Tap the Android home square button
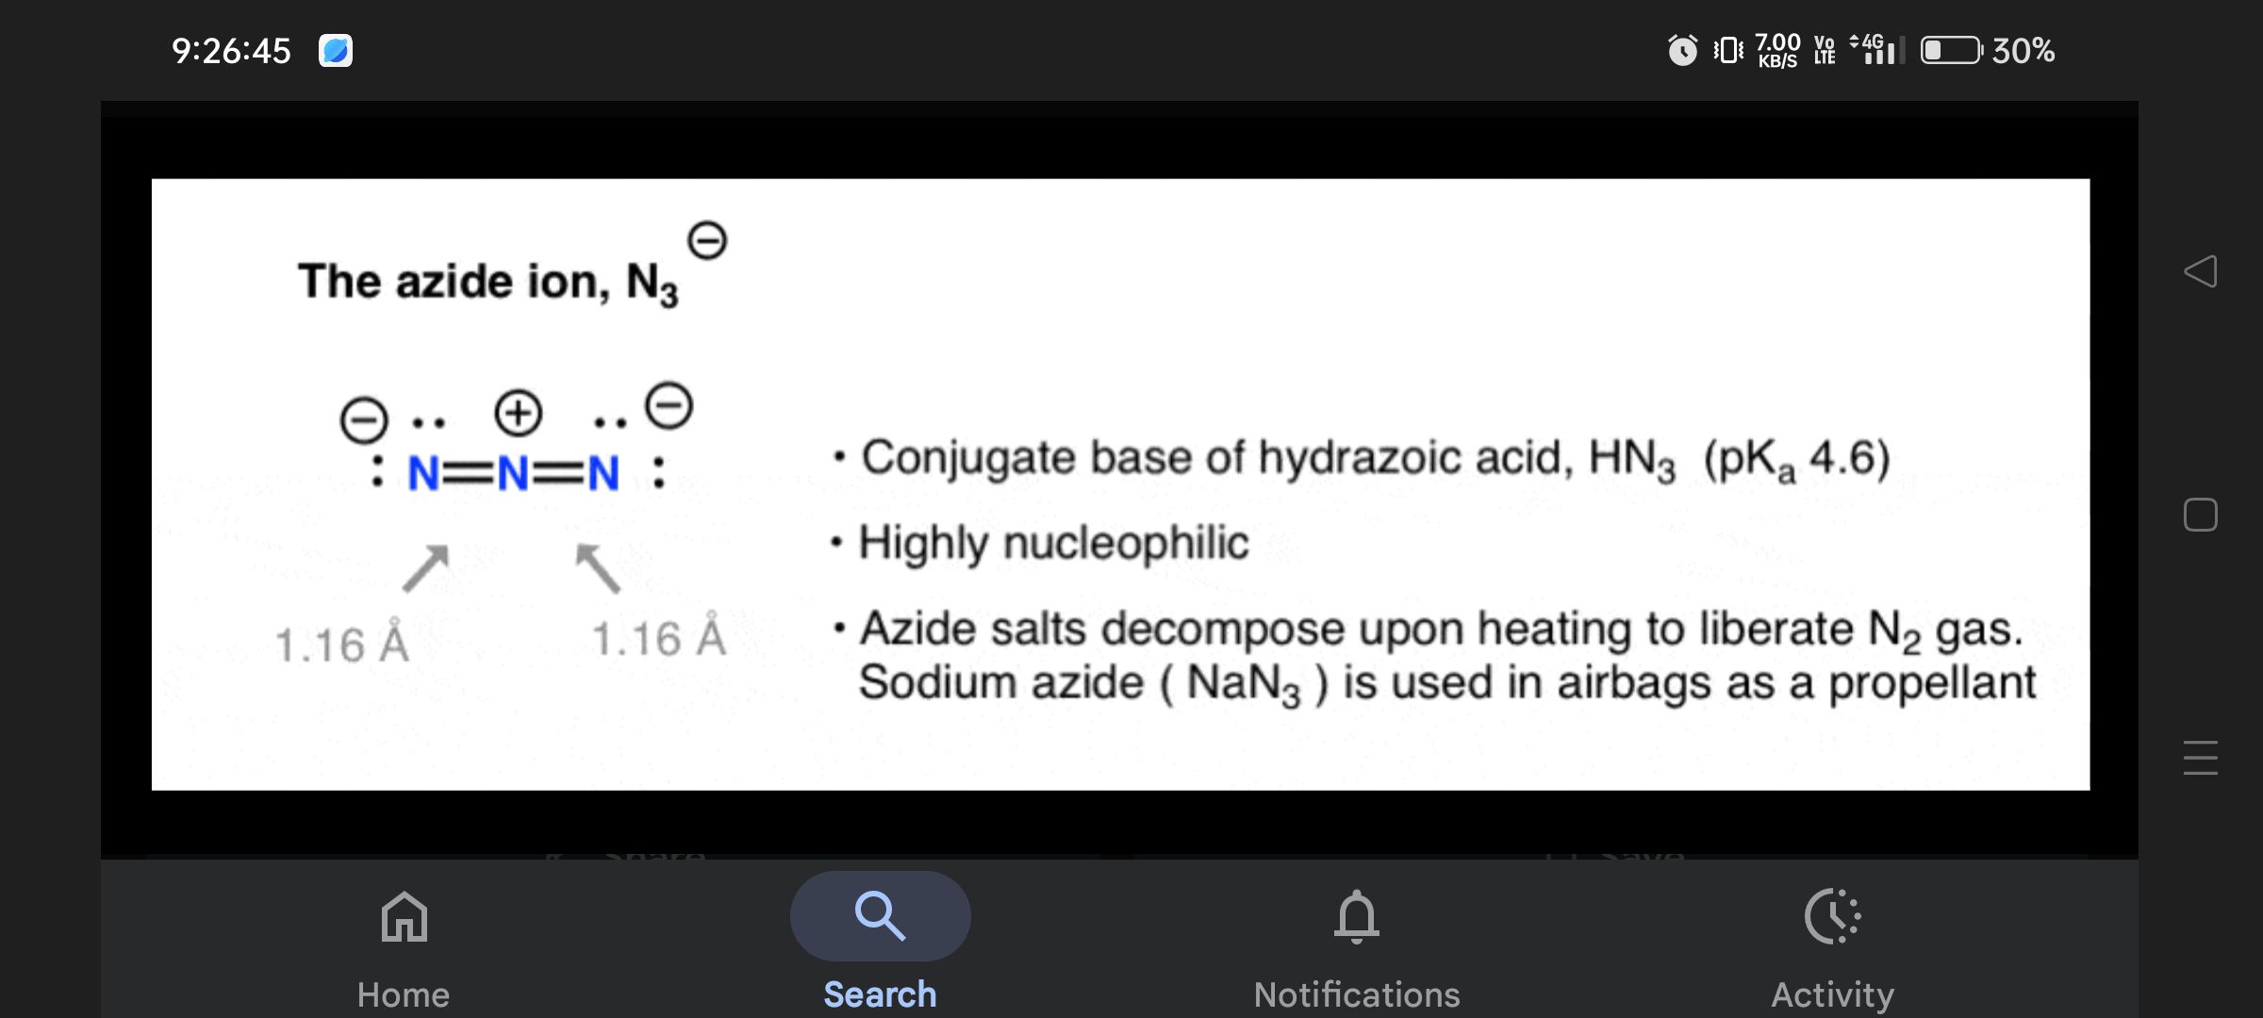Viewport: 2263px width, 1018px height. click(2200, 515)
